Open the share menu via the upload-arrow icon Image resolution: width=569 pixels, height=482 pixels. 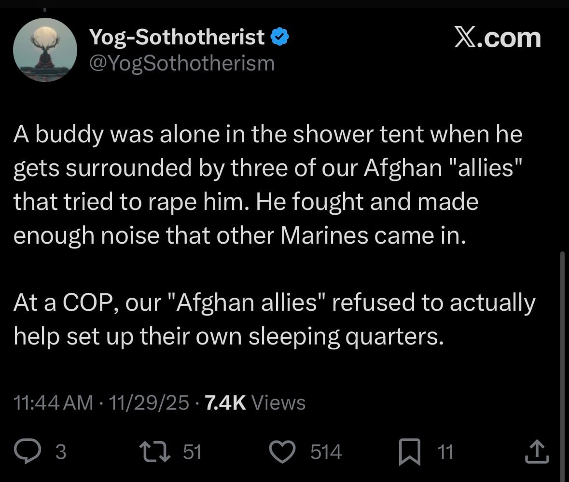tap(537, 452)
